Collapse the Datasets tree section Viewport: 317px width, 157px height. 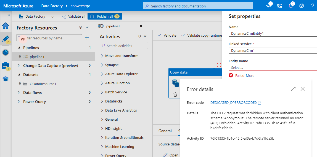tap(19, 75)
